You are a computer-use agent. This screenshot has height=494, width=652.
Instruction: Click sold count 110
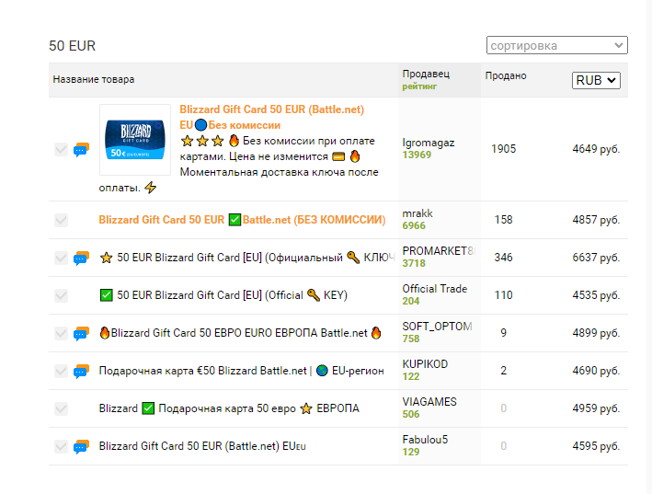tap(504, 295)
